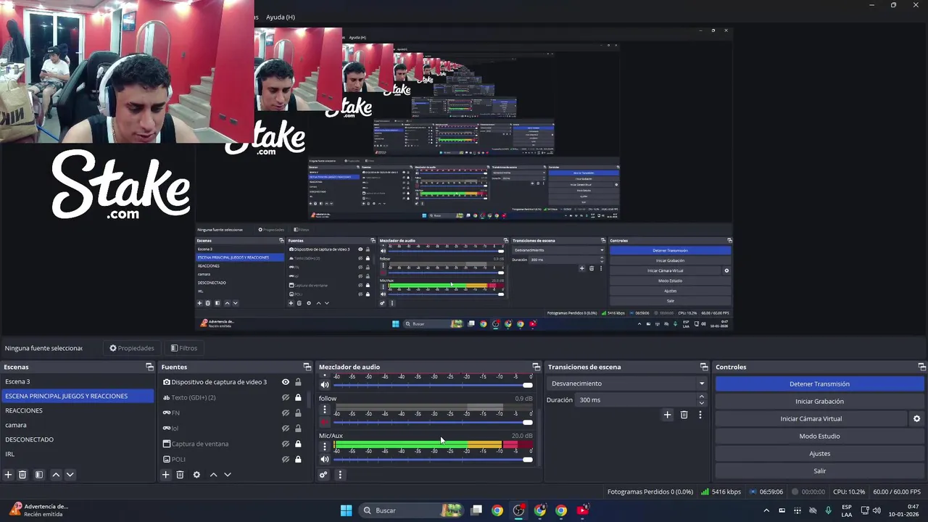928x522 pixels.
Task: Open the Mic/Aux channel options menu
Action: 325,447
